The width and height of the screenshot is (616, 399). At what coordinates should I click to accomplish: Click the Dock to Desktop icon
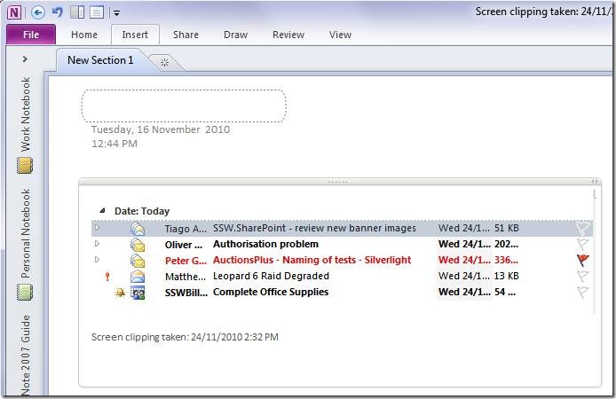77,12
